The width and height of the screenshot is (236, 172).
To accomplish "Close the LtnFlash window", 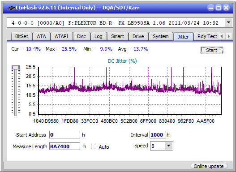I will [226, 8].
